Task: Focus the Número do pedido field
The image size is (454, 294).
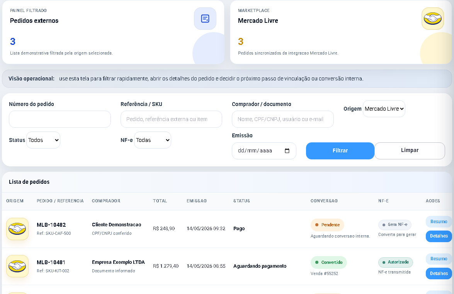Action: (60, 119)
